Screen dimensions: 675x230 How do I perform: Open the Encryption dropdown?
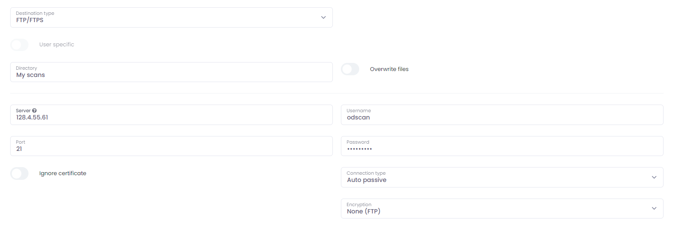coord(502,209)
